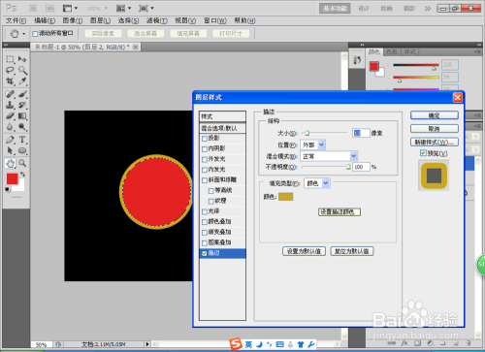Image resolution: width=485 pixels, height=352 pixels.
Task: Enable the 斜面和浮雕 bevel and emboss checkbox
Action: click(x=205, y=180)
